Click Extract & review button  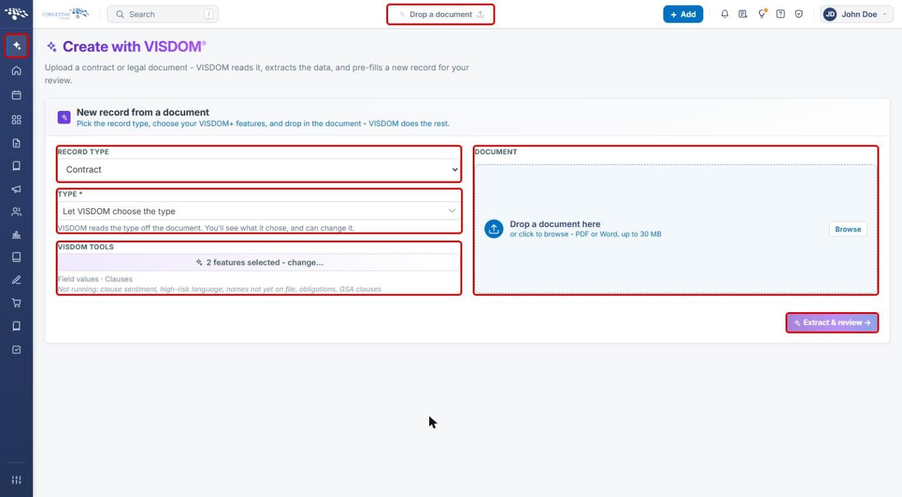[832, 323]
